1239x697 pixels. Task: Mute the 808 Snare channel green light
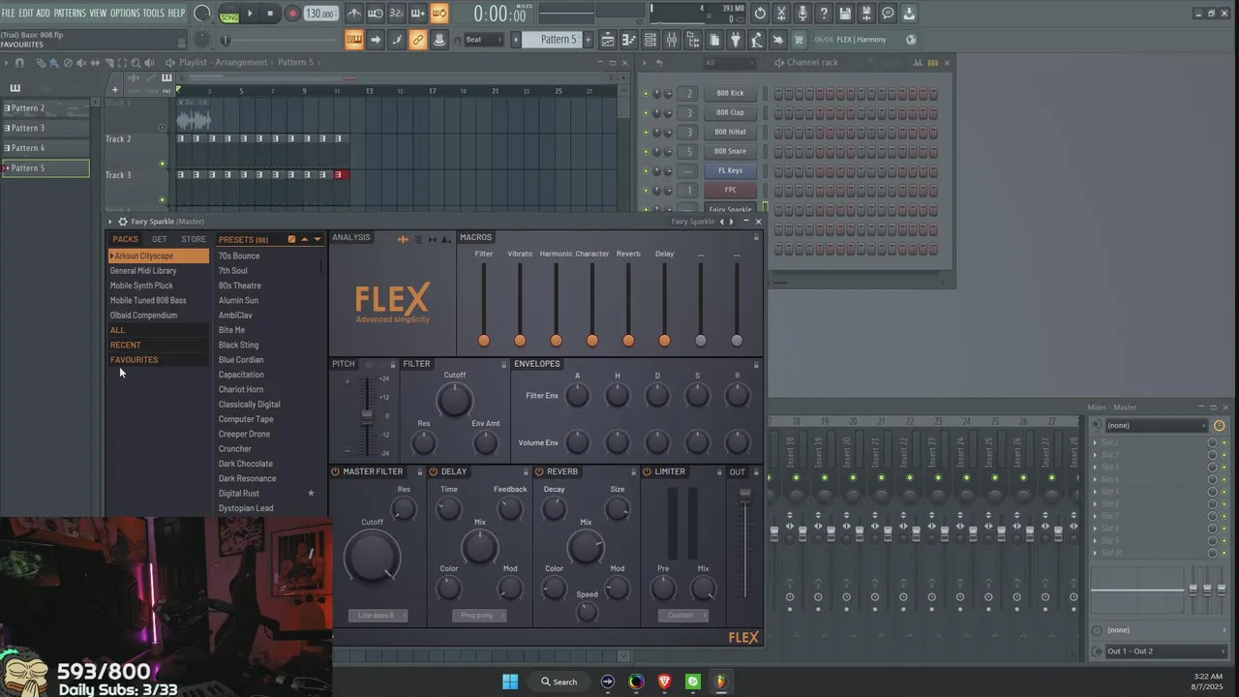point(646,152)
